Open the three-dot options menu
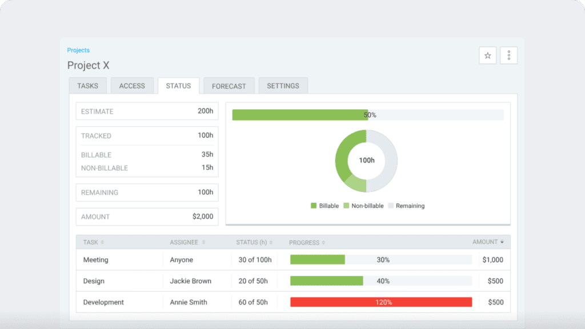 point(508,55)
